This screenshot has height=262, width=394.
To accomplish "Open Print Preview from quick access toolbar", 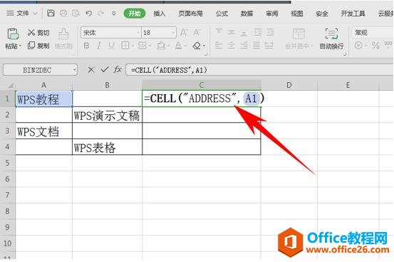I will (x=76, y=13).
